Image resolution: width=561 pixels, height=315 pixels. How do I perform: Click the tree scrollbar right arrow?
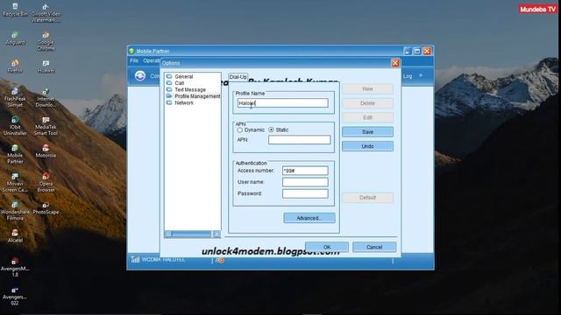(x=217, y=234)
